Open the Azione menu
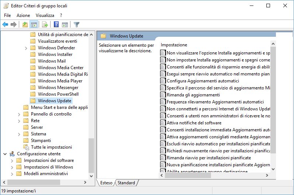 pos(23,15)
